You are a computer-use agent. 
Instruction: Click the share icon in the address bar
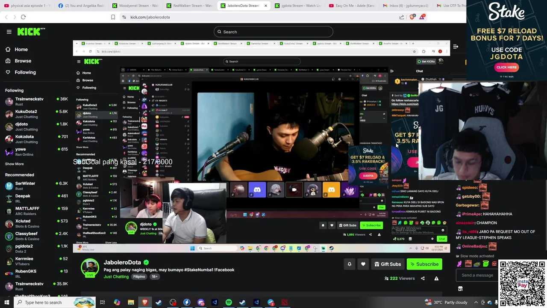[x=402, y=17]
